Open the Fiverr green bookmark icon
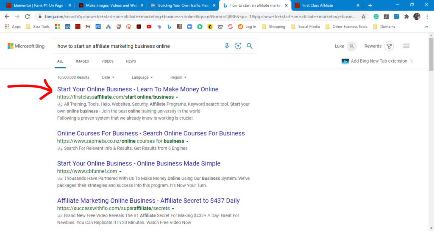This screenshot has height=231, width=434. coord(200,27)
